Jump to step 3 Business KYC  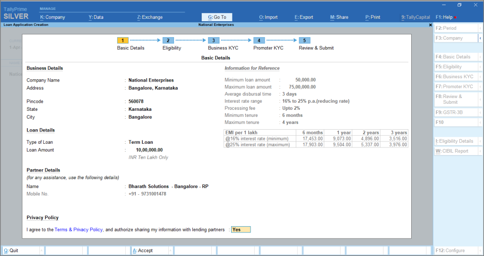pyautogui.click(x=213, y=41)
